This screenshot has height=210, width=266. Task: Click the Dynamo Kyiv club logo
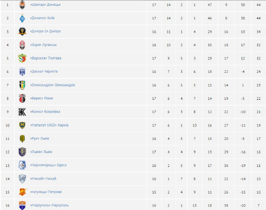coord(22,18)
